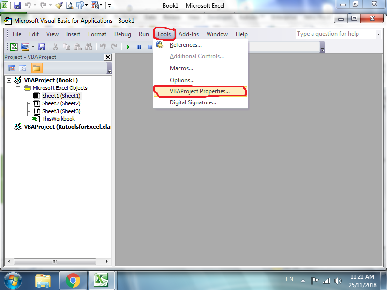Open the Windows Start menu
387x290 pixels.
(13, 281)
